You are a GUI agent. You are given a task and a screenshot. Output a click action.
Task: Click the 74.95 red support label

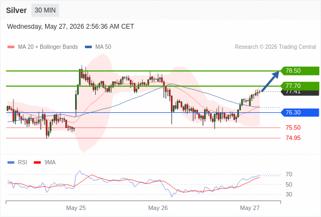point(293,138)
